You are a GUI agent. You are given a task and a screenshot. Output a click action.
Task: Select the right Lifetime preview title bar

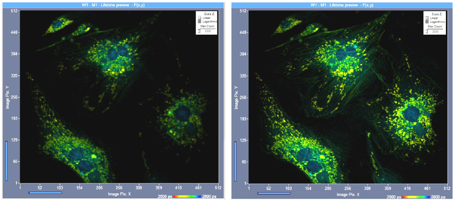341,4
